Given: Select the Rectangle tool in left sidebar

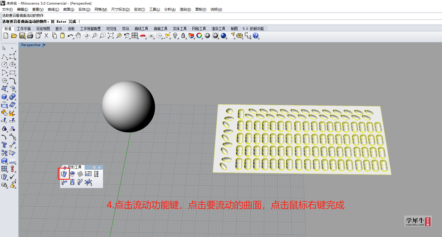Looking at the screenshot, I should pyautogui.click(x=12, y=73).
